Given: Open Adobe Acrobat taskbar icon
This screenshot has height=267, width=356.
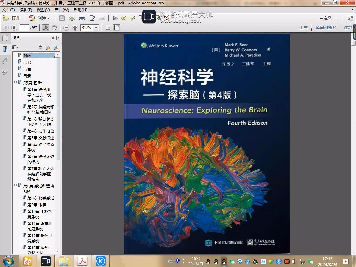Looking at the screenshot, I should 82,261.
